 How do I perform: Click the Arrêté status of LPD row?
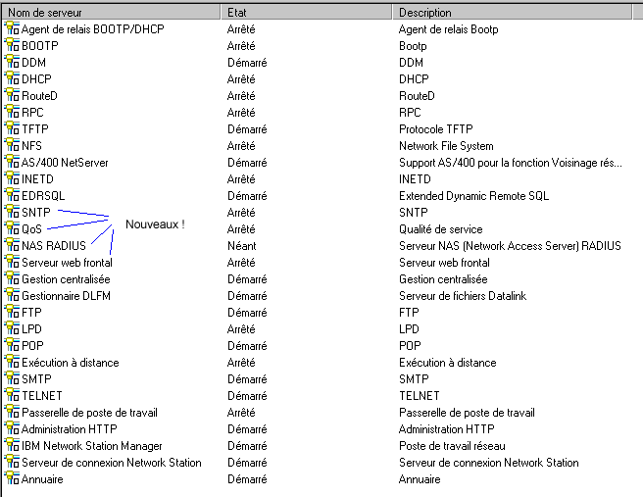(241, 328)
